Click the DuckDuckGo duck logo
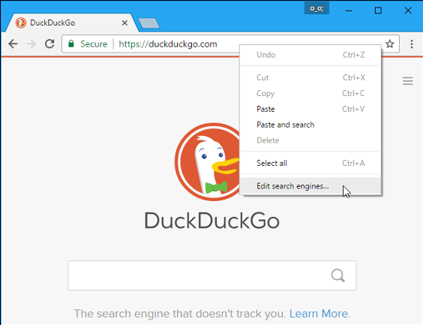The width and height of the screenshot is (423, 325). [x=207, y=161]
